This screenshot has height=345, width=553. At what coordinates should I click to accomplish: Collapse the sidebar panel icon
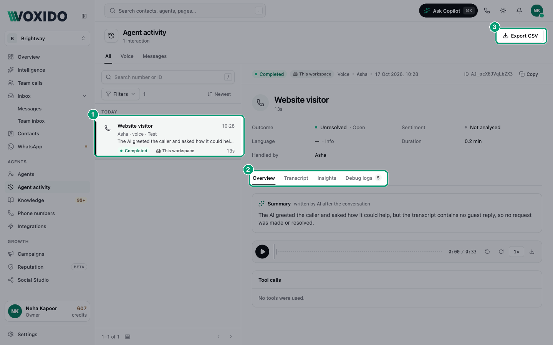tap(84, 16)
